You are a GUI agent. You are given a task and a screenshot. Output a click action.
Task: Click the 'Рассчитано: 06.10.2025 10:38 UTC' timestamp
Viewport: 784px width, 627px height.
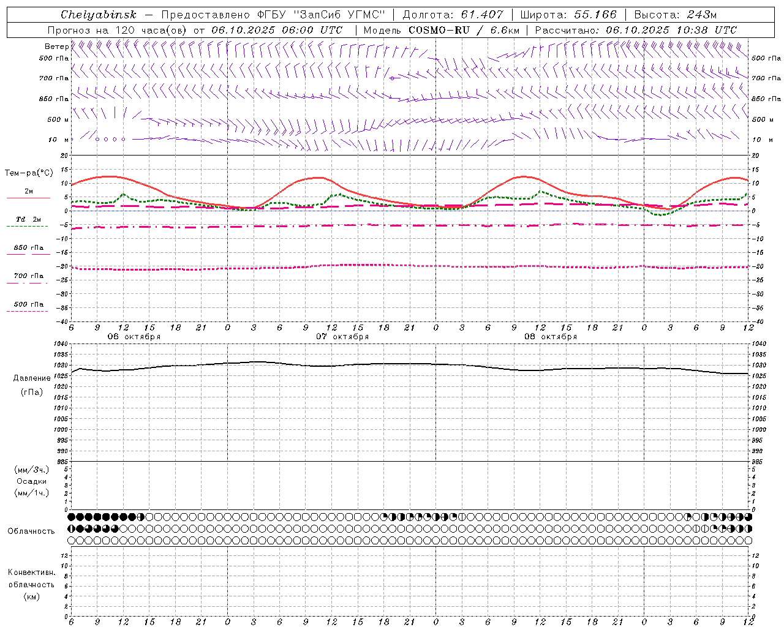coord(636,30)
